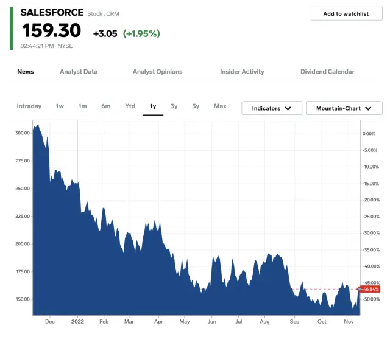Click the SALESFORCE stock title
Image resolution: width=390 pixels, height=337 pixels.
pos(52,12)
